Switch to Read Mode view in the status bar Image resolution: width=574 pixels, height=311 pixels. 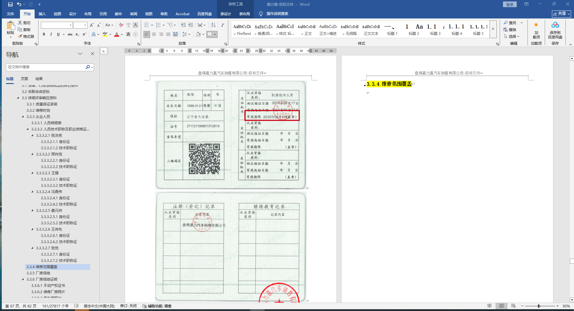tap(490, 306)
